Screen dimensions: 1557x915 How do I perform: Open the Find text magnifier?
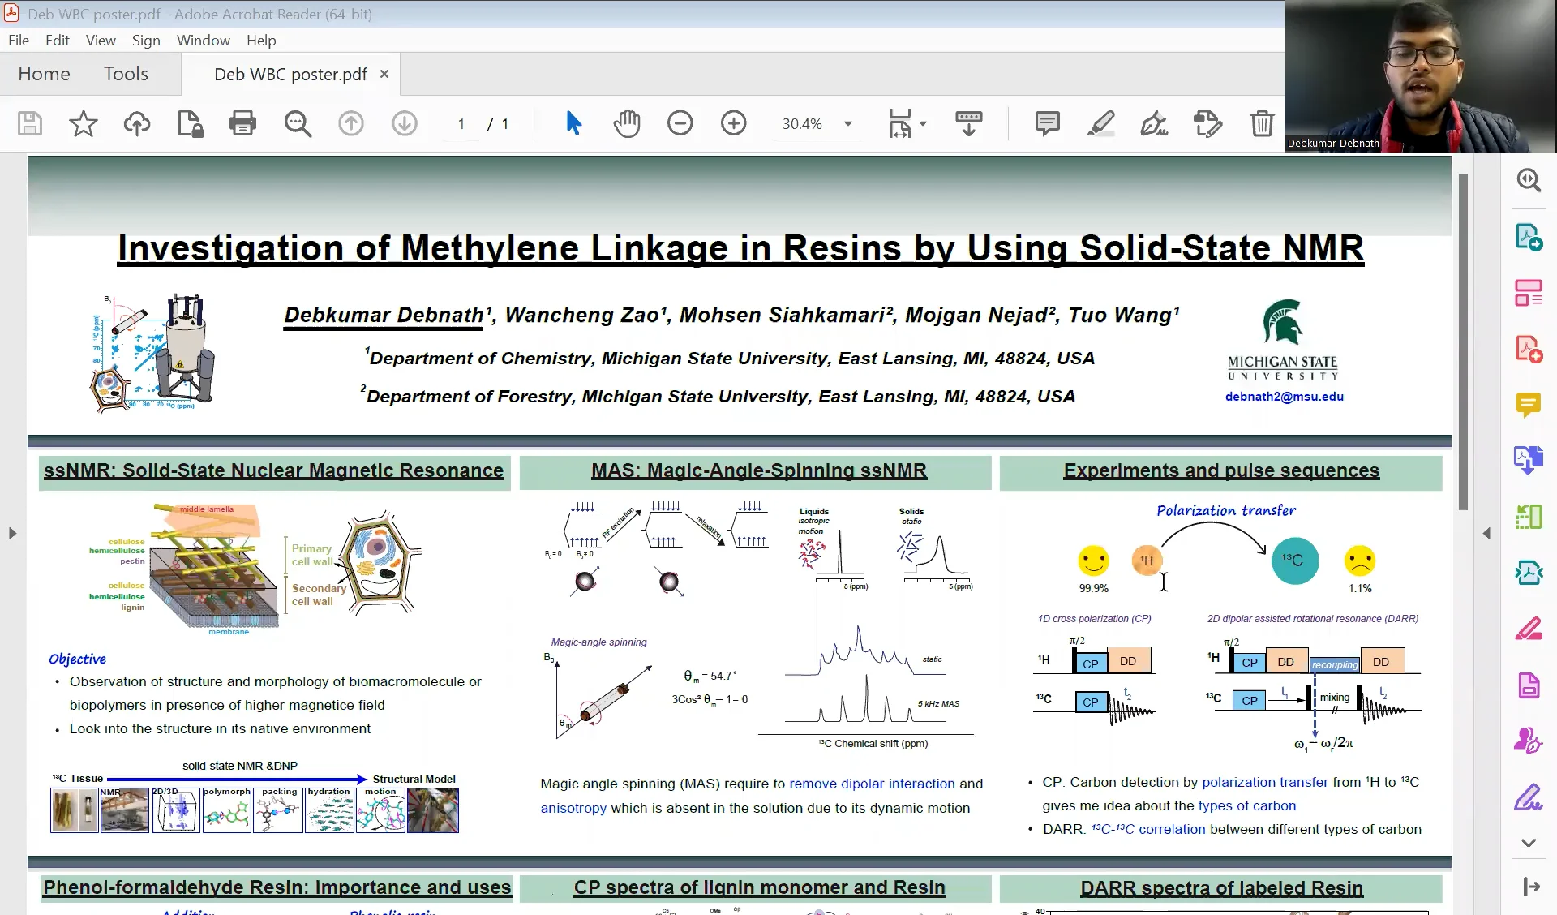[x=298, y=123]
